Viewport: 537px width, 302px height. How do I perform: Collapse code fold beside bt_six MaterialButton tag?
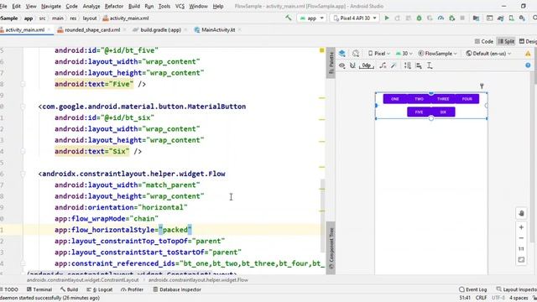pyautogui.click(x=23, y=107)
